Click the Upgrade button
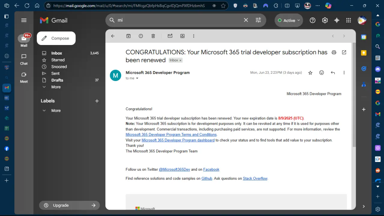 69,205
